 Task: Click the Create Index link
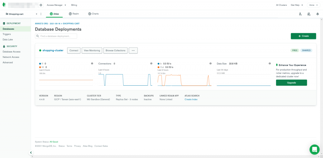tap(191, 100)
